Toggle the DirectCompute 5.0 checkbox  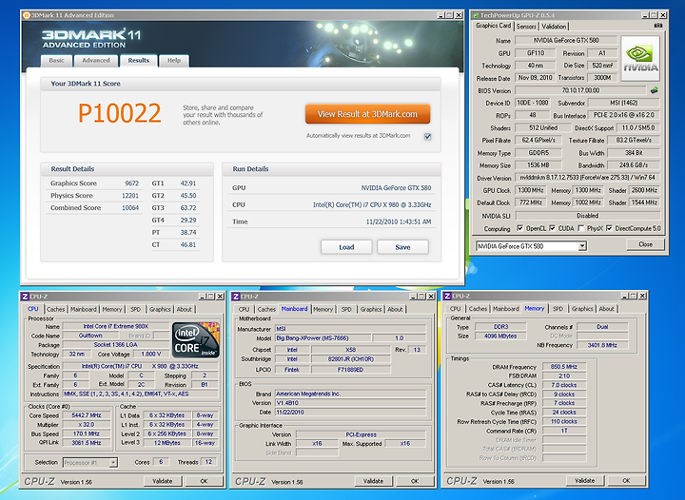pos(609,228)
